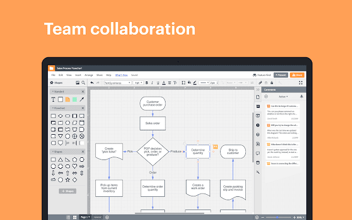Collapse the Flowchart shapes section
The image size is (352, 220).
83,108
